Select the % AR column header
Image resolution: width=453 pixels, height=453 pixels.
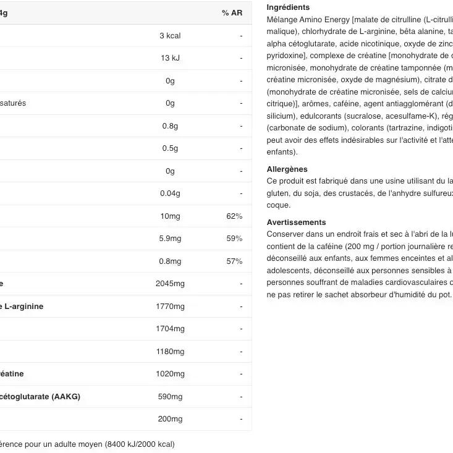tap(232, 13)
